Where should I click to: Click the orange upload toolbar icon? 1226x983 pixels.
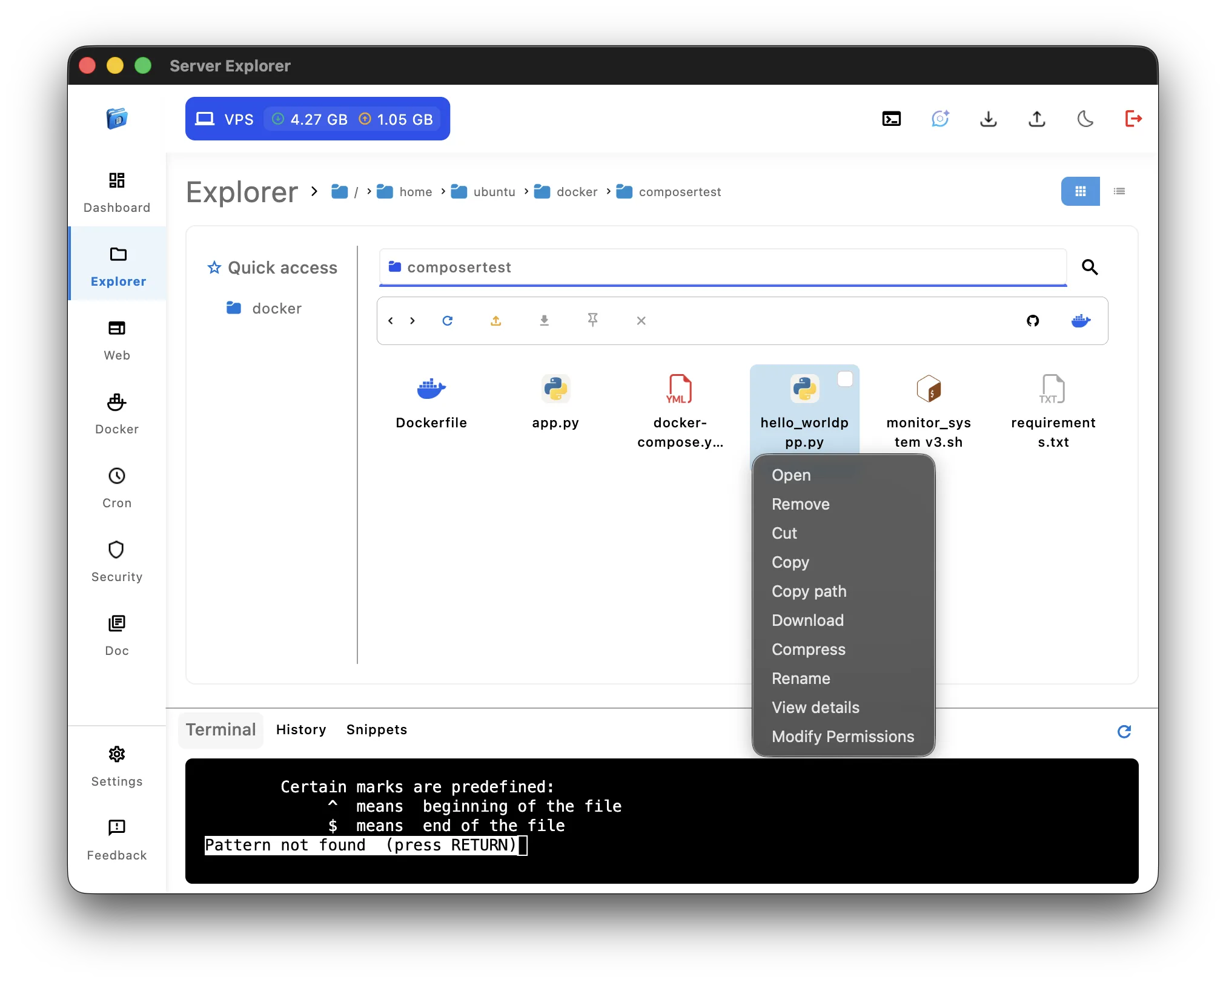[496, 320]
